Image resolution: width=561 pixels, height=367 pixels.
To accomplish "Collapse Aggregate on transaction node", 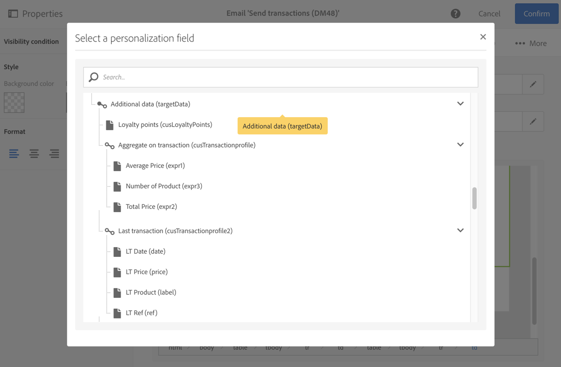I will coord(460,145).
